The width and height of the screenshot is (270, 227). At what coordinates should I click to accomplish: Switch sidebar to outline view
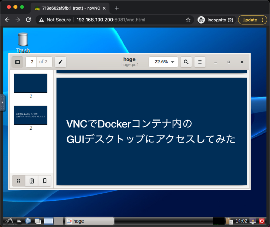(32, 181)
